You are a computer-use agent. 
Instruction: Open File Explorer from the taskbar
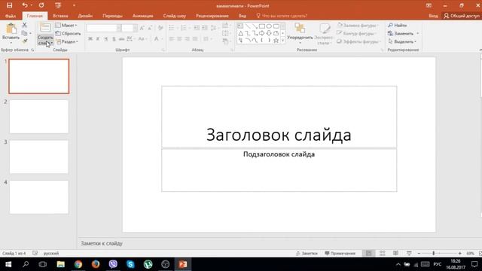[x=60, y=264]
